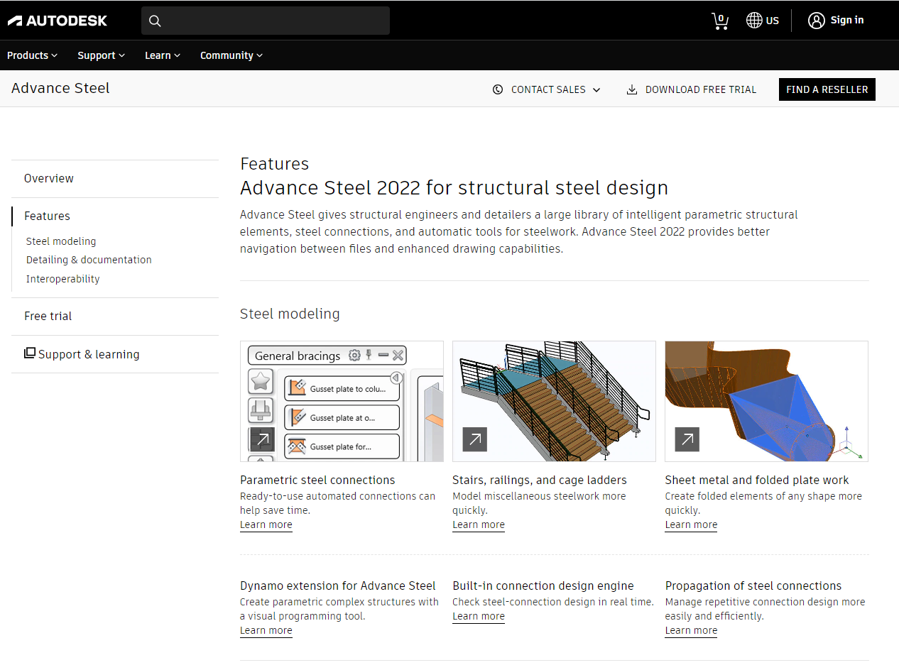Select Interoperability in the sidebar
The height and width of the screenshot is (665, 899).
coord(62,278)
